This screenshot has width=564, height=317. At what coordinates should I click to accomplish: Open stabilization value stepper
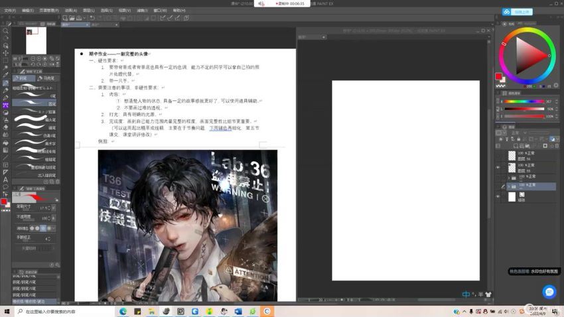pyautogui.click(x=49, y=238)
